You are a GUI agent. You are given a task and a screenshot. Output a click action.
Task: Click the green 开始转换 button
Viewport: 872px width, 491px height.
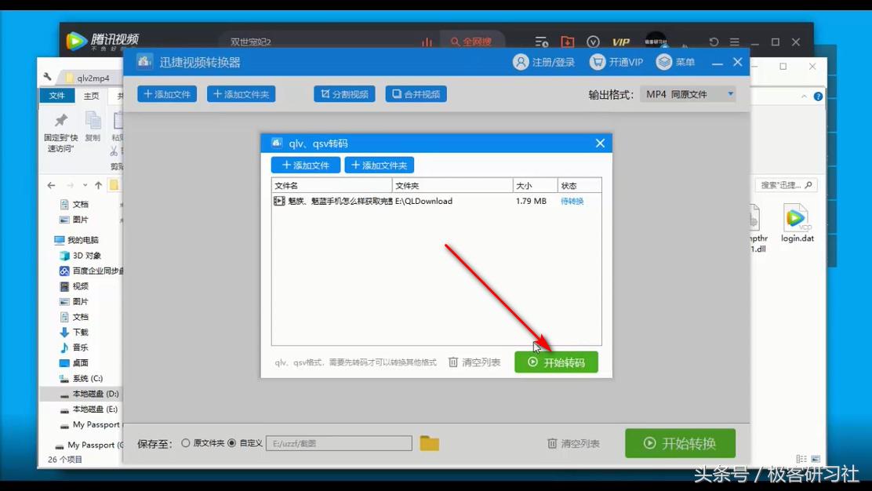tap(680, 443)
